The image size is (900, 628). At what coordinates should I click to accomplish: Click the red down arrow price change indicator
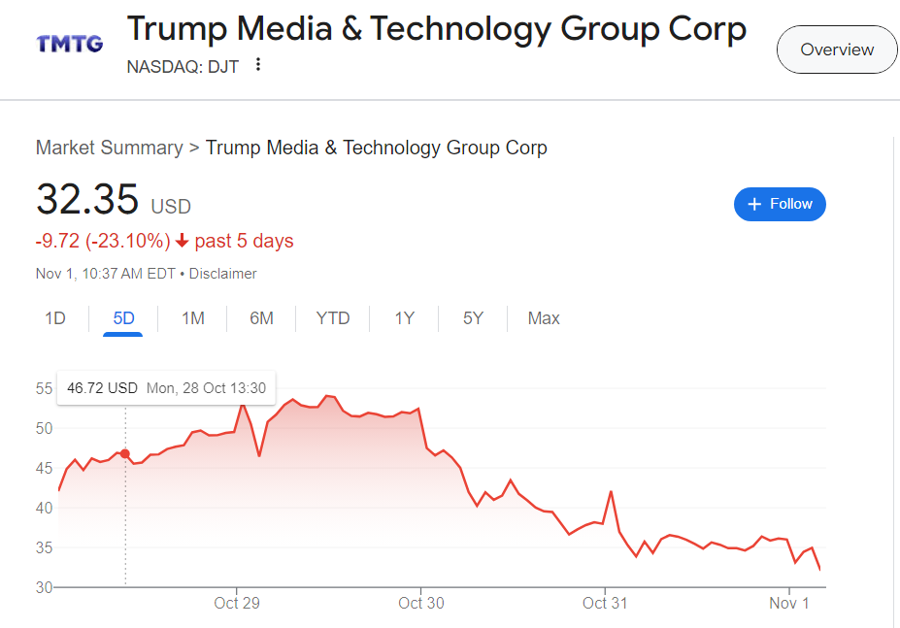(x=182, y=241)
